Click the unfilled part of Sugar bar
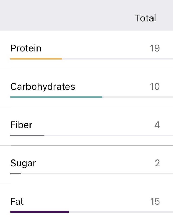 pos(97,174)
